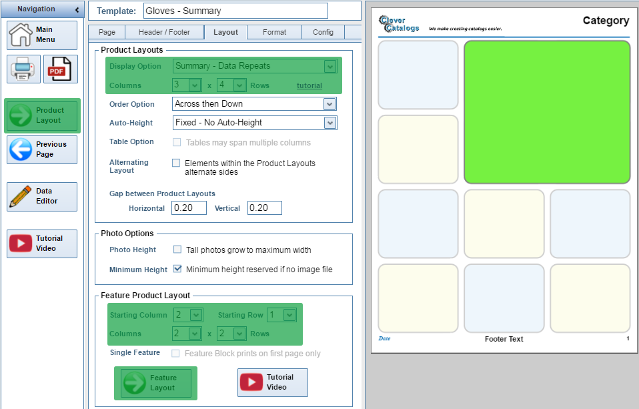Click the Horizontal gap input field
639x409 pixels.
click(x=189, y=208)
